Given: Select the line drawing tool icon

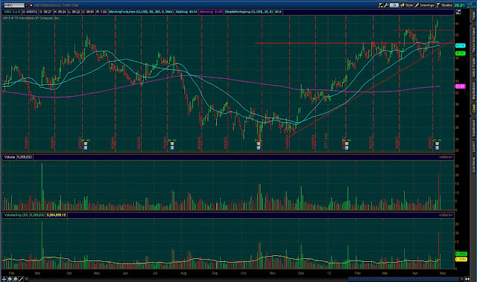Looking at the screenshot, I should coord(21,279).
